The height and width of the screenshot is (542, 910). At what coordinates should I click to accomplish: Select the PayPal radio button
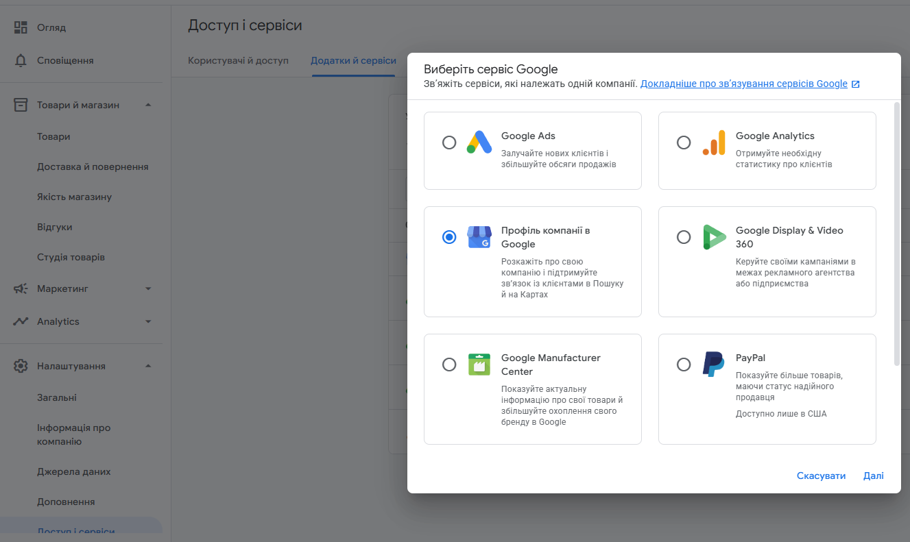(684, 365)
